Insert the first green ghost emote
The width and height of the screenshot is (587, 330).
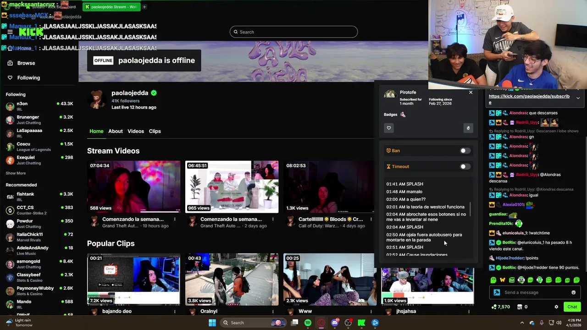click(493, 280)
